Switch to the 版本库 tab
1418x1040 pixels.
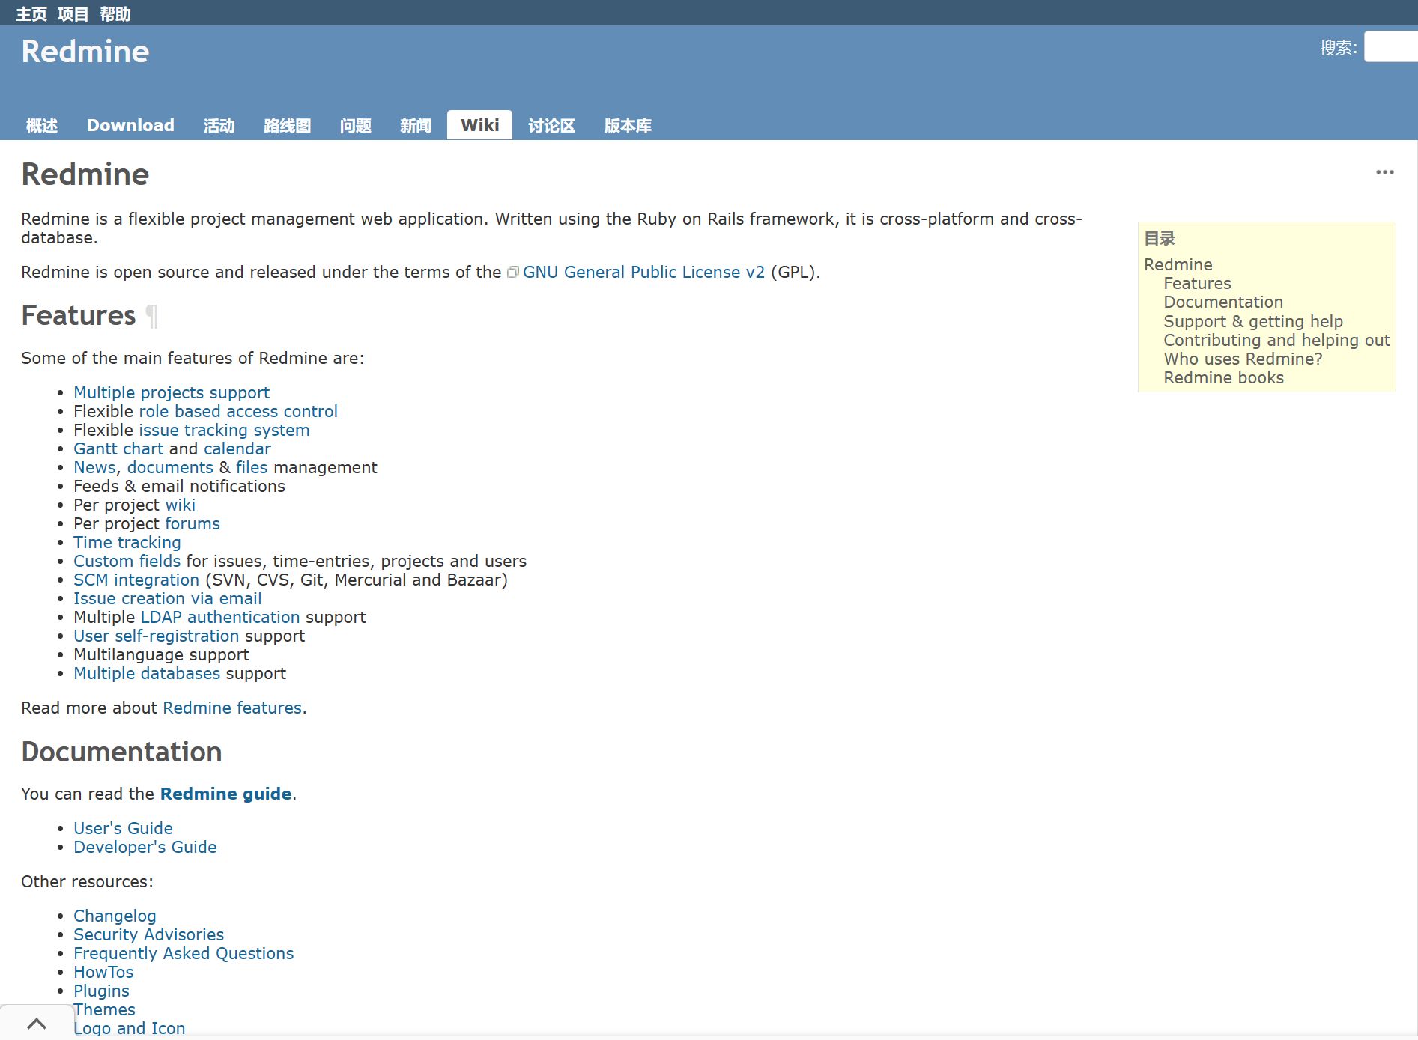click(x=628, y=125)
